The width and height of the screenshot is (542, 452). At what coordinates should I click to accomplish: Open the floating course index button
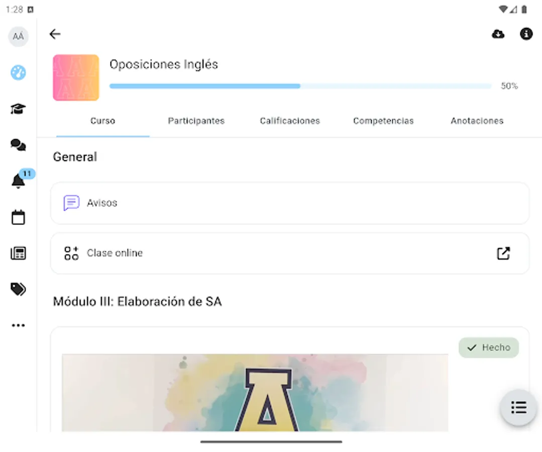tap(518, 407)
